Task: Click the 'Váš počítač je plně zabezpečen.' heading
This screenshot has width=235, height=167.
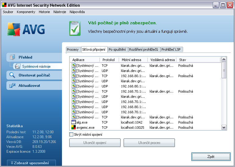Action: tap(122, 23)
